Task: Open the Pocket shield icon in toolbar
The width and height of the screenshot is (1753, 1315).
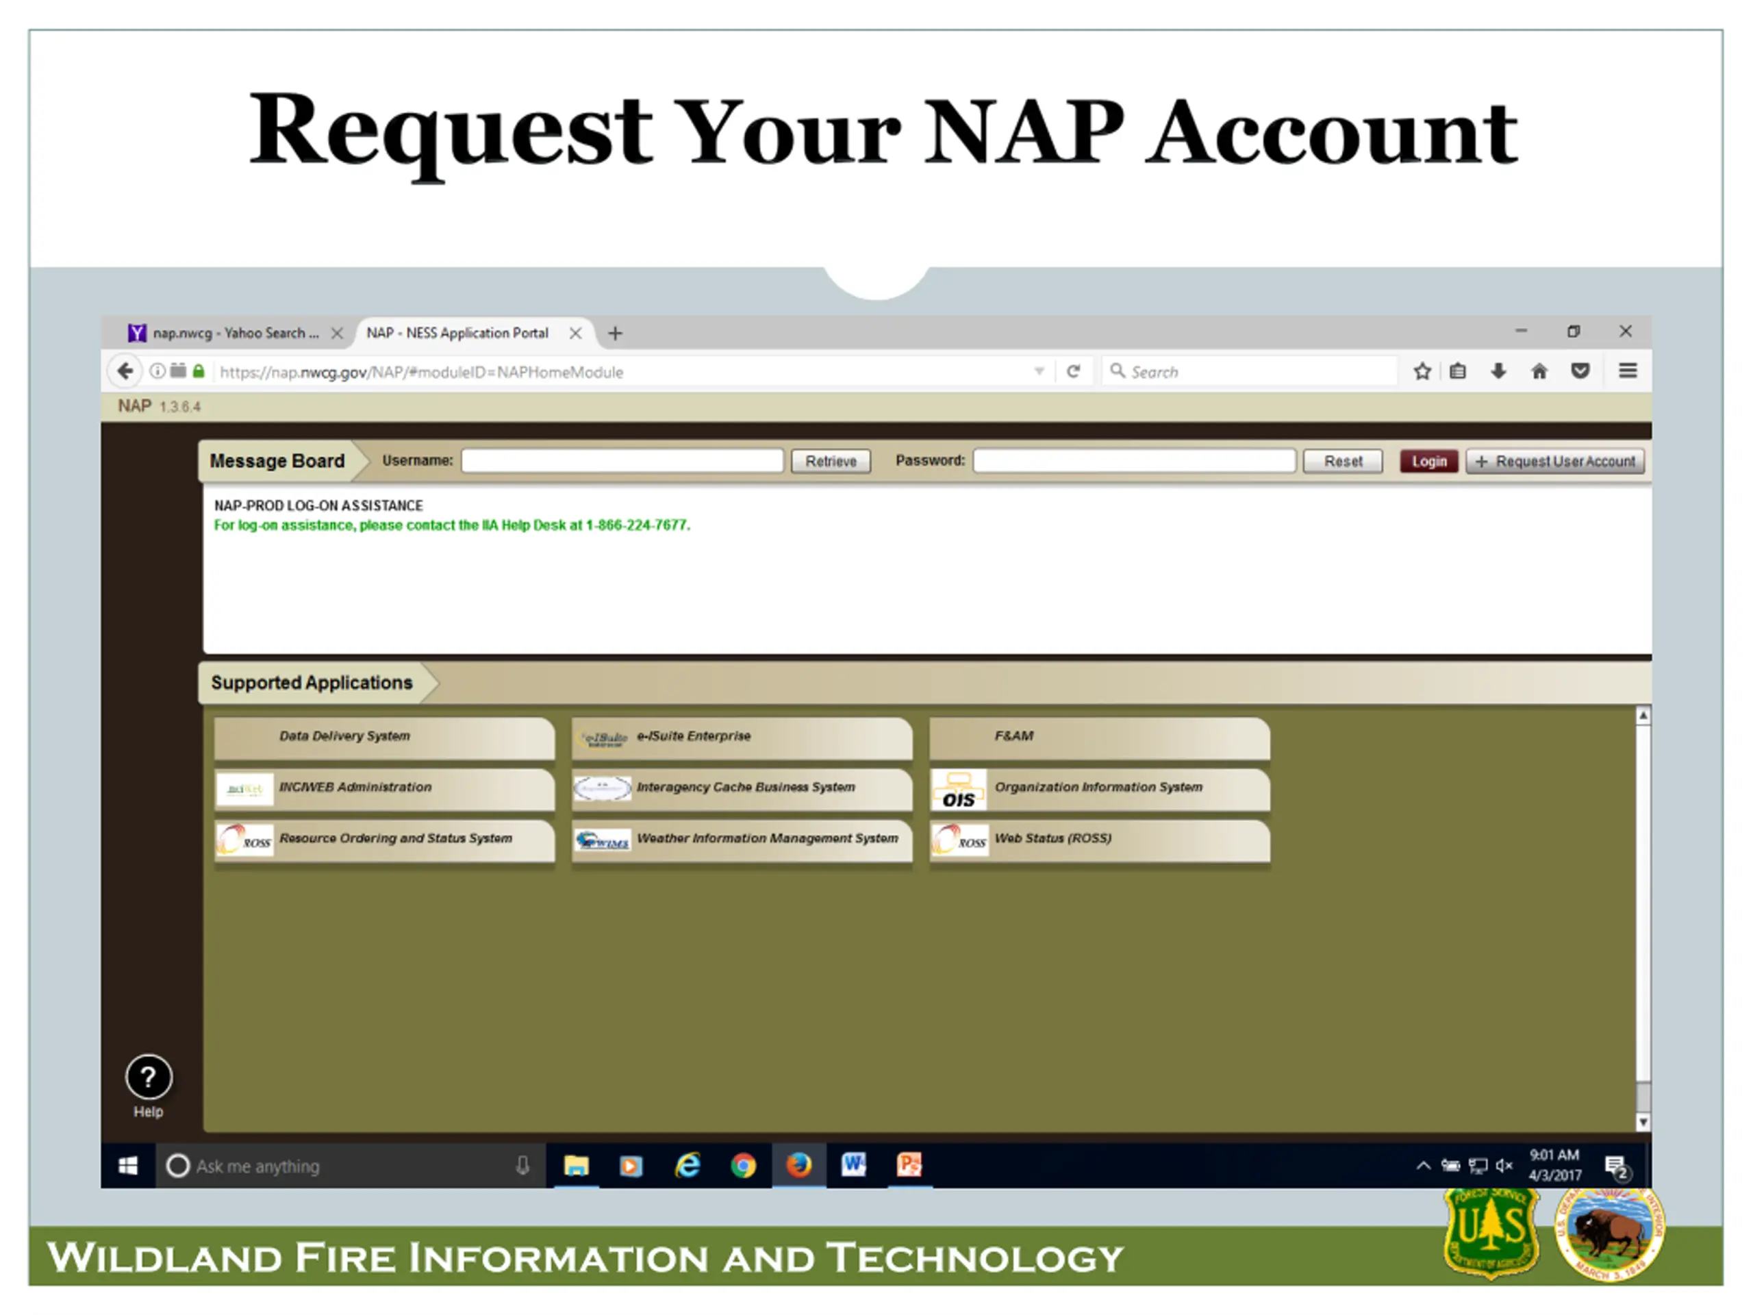Action: [x=1580, y=371]
